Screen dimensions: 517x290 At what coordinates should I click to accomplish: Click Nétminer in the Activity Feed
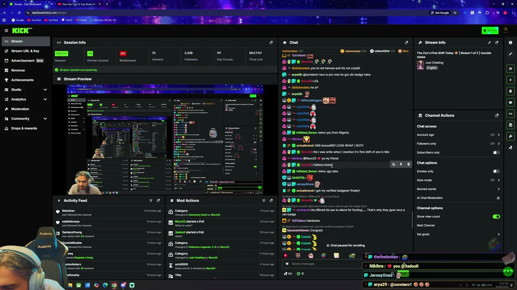pyautogui.click(x=68, y=211)
